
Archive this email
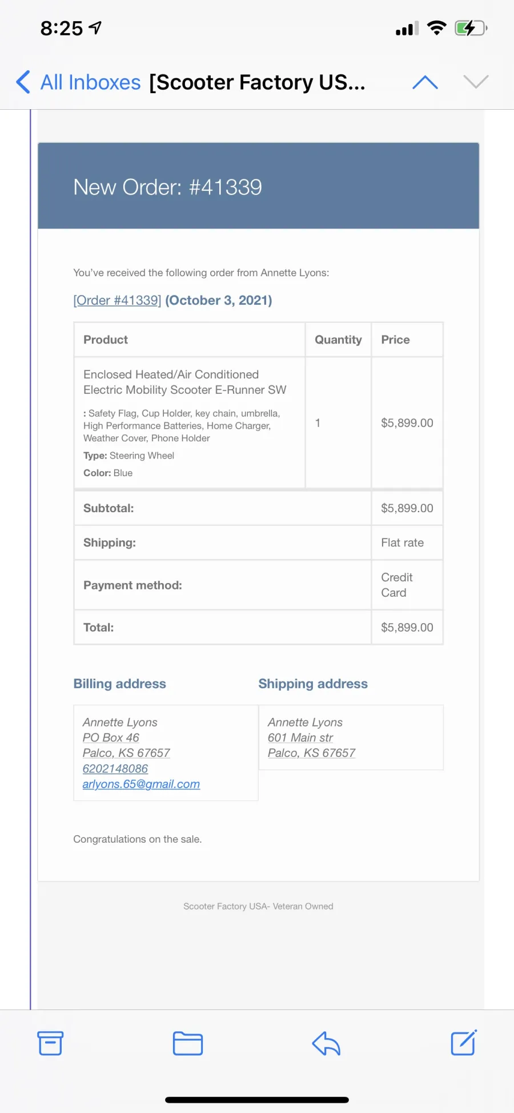click(x=50, y=1043)
